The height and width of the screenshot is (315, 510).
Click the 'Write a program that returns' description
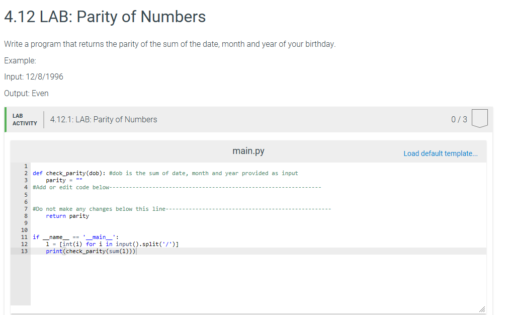[170, 44]
